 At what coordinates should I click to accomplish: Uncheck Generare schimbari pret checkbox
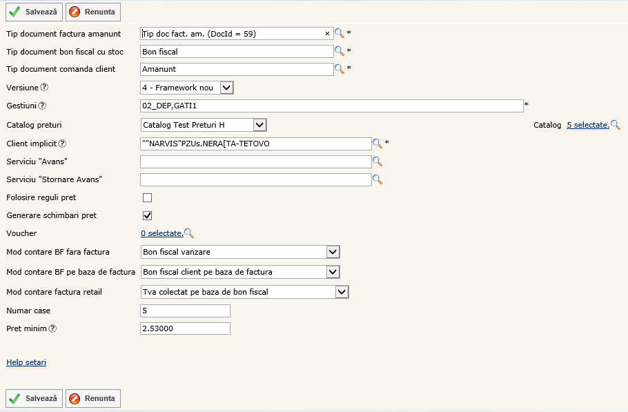coord(147,216)
